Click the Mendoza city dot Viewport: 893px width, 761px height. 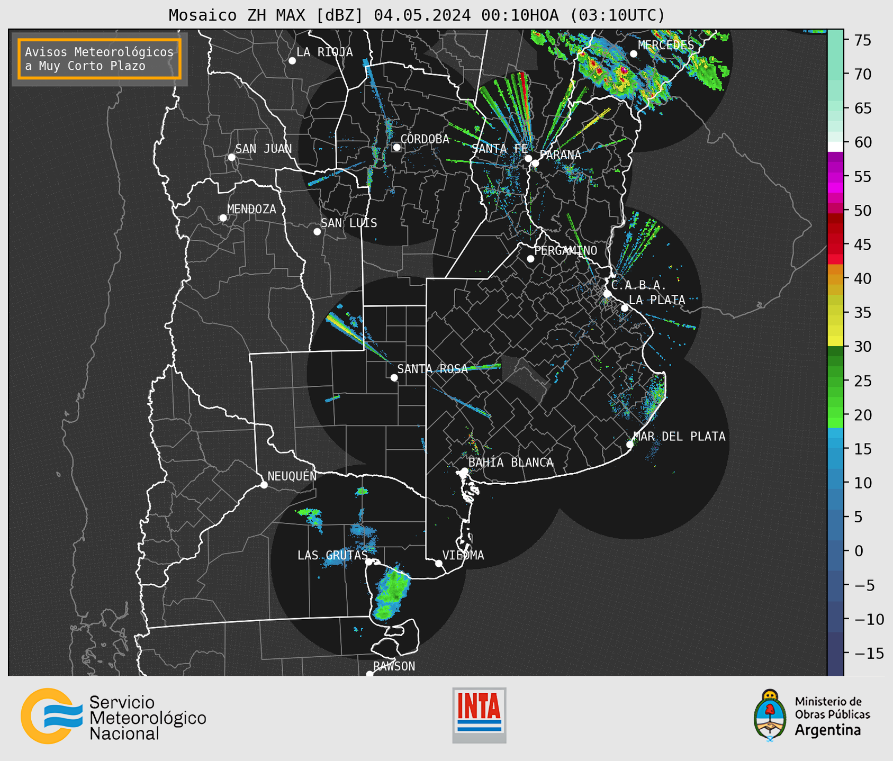(223, 218)
